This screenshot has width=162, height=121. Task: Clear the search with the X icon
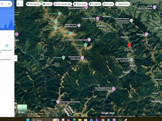[x=9, y=4]
